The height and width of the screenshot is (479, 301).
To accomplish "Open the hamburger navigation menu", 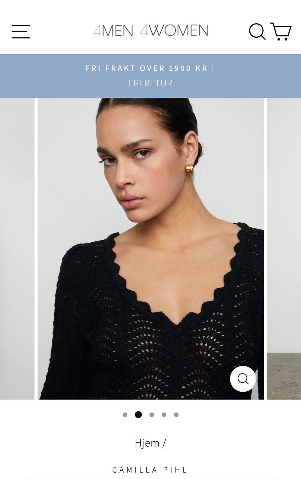I will pos(21,31).
